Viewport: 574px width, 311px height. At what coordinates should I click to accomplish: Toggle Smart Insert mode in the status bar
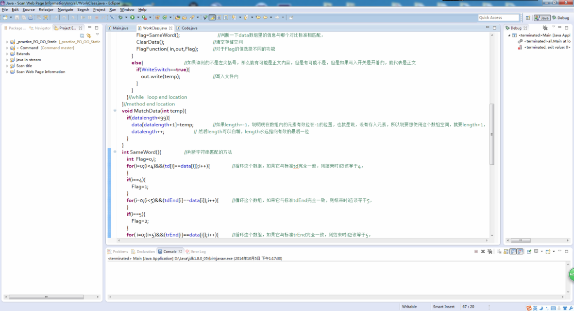coord(443,307)
